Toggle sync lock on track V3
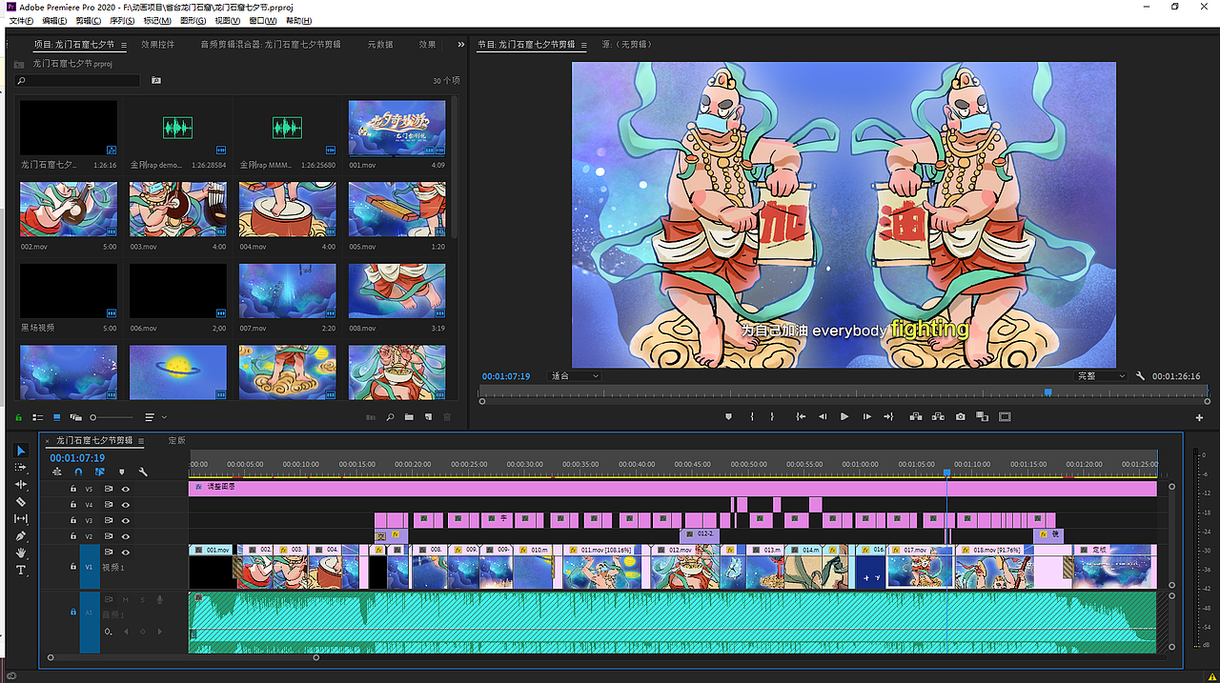 tap(108, 521)
